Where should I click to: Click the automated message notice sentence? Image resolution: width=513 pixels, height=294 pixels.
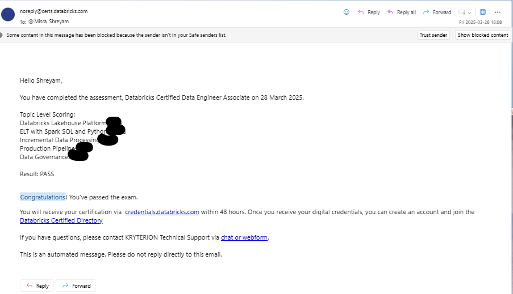[121, 254]
